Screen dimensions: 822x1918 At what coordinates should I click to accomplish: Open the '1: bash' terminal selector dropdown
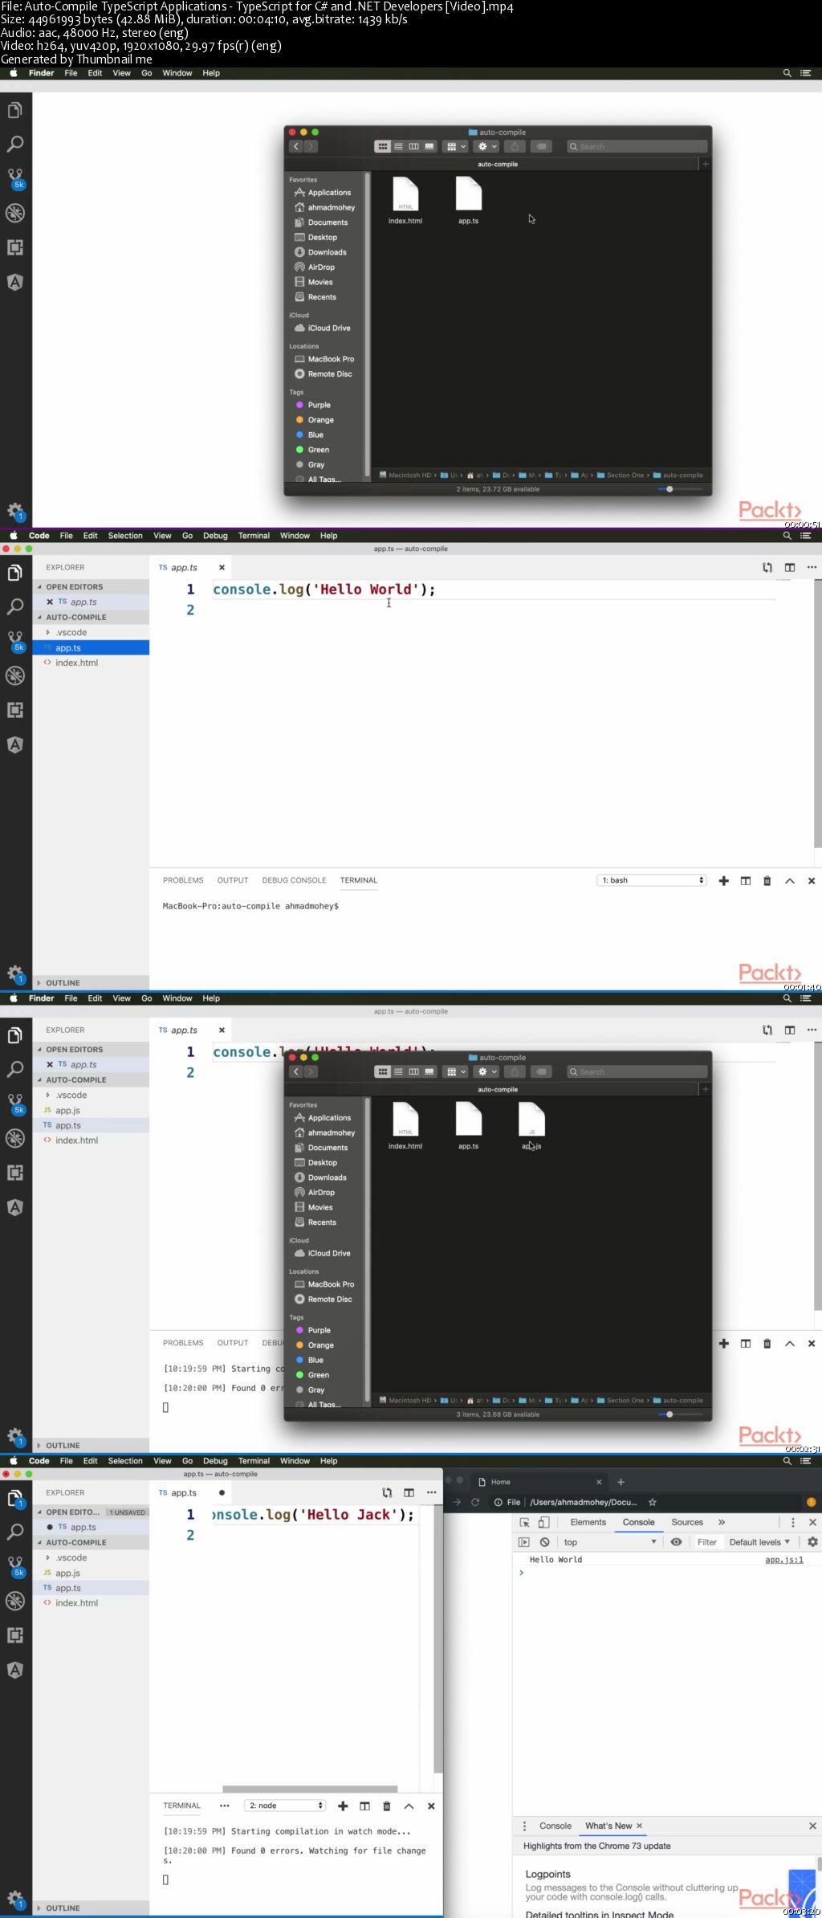click(x=652, y=880)
